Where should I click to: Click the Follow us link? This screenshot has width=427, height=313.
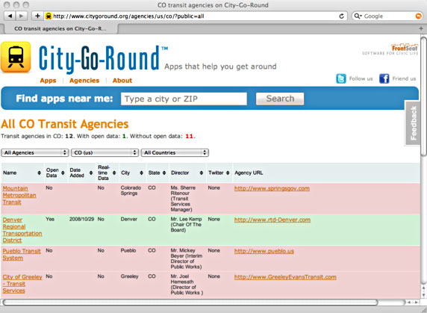click(x=361, y=78)
